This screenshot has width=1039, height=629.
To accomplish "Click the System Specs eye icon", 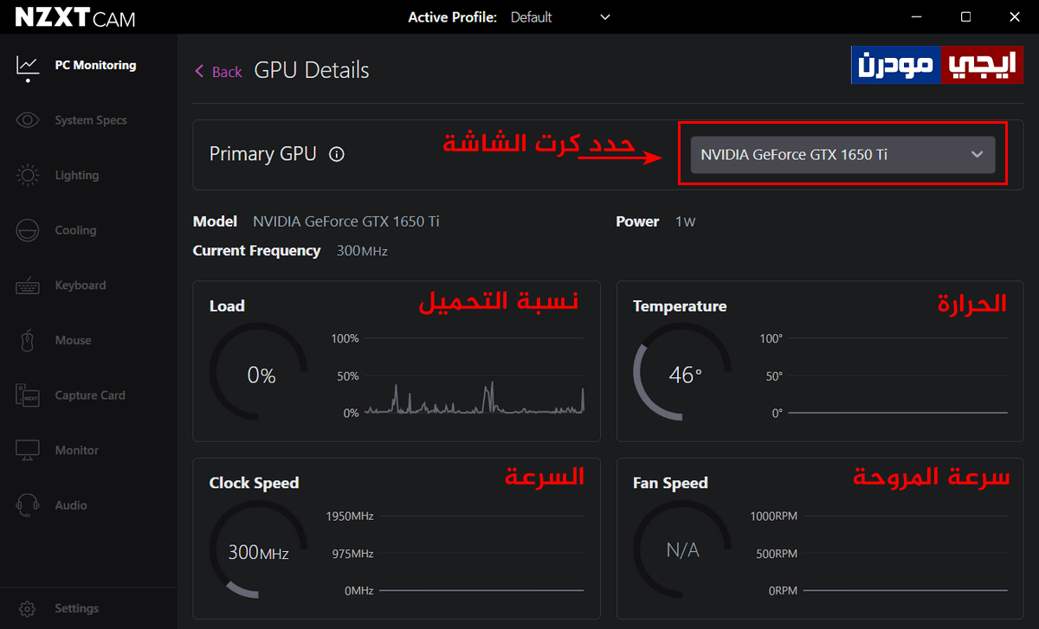I will (28, 120).
